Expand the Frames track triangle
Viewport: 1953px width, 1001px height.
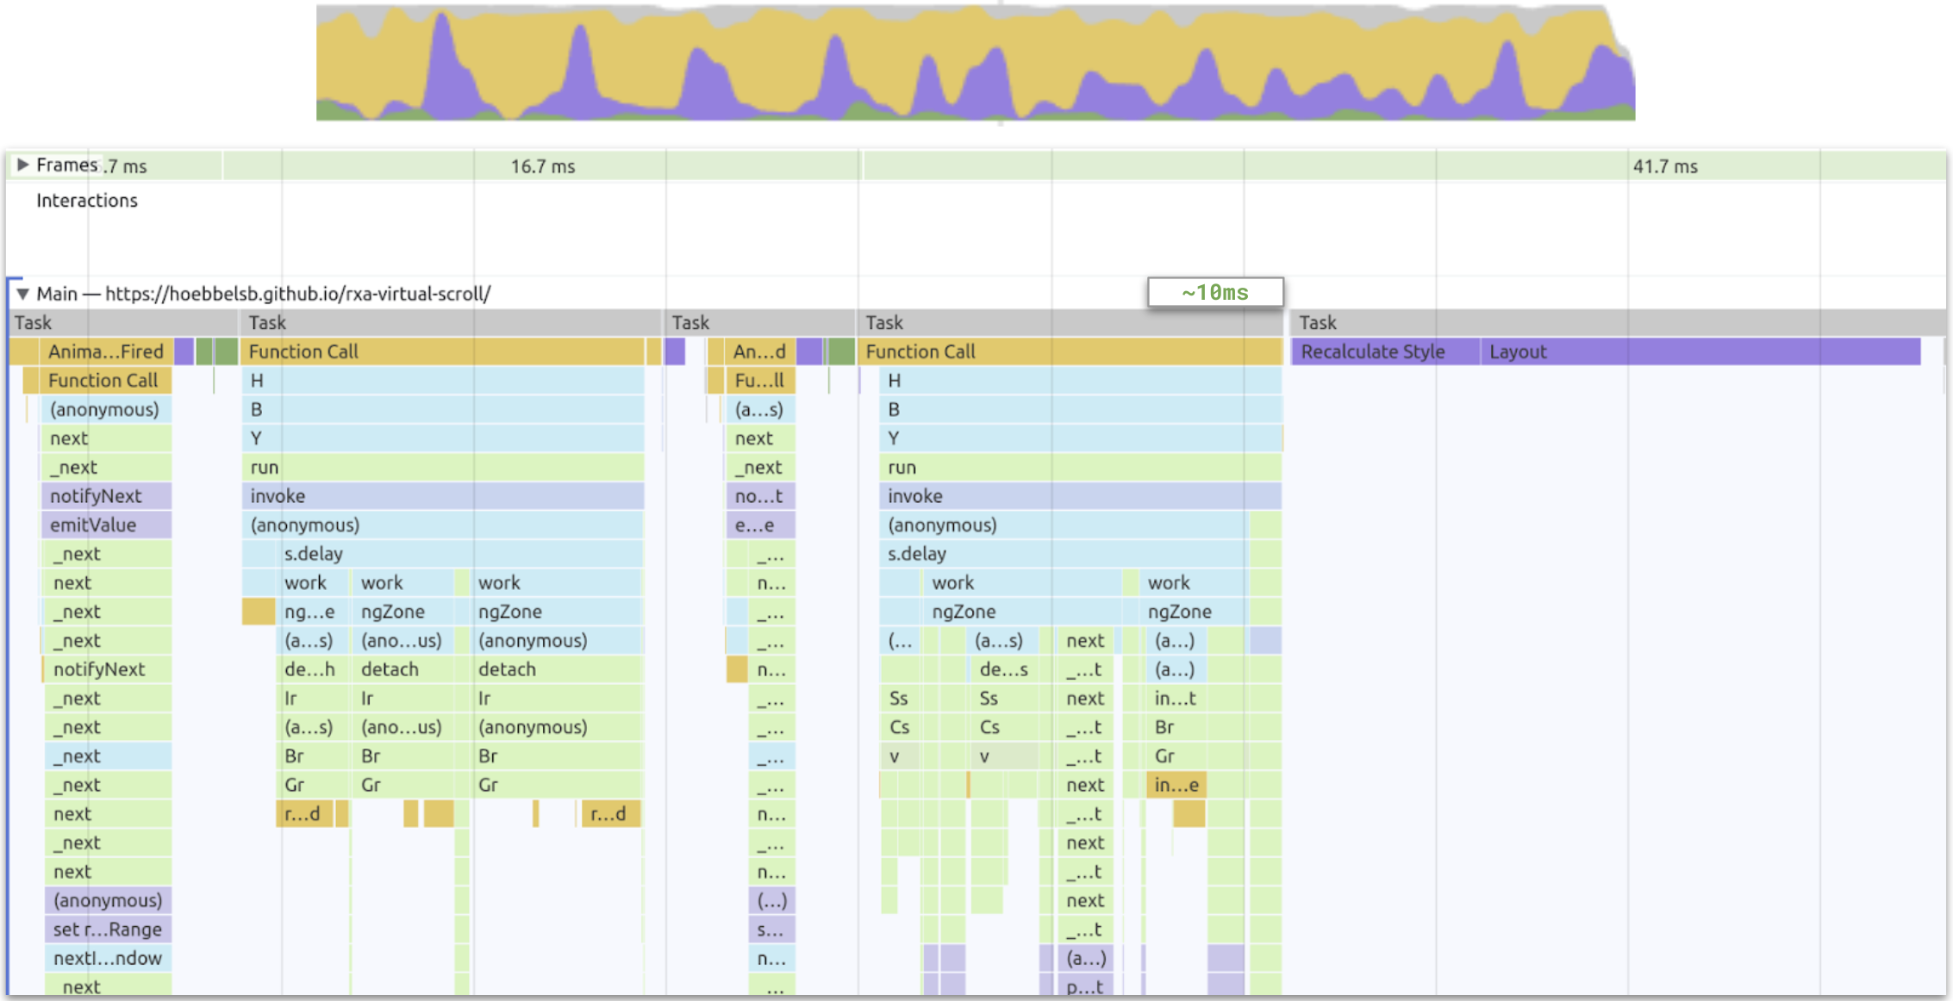[23, 165]
